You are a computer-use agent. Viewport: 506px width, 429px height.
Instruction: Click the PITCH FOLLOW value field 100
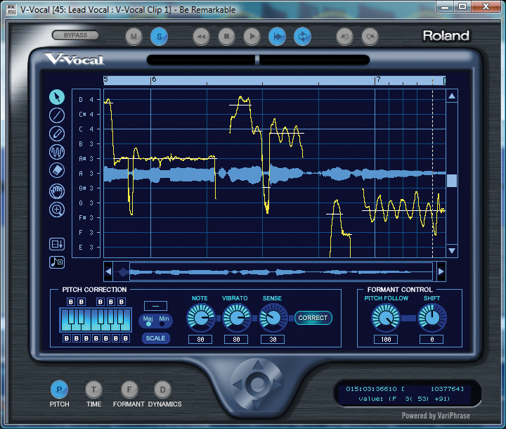tap(386, 340)
